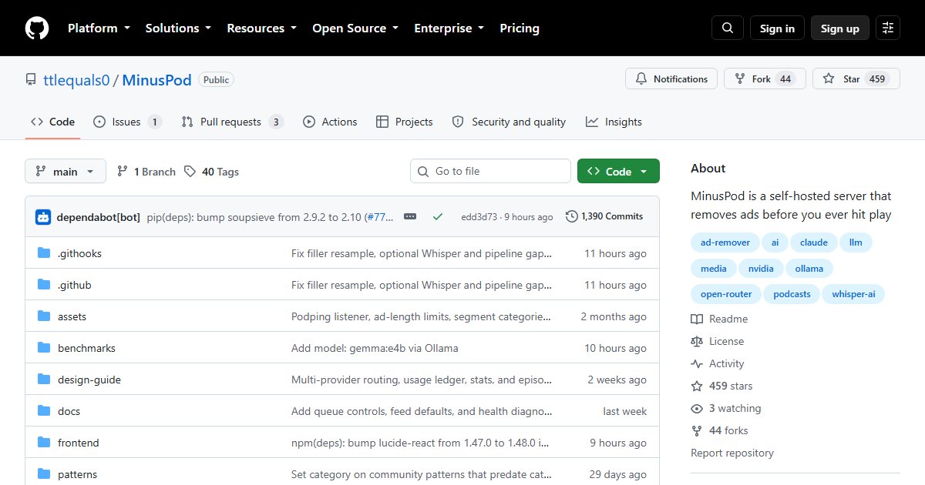Star the MinusPod repository
925x485 pixels.
[856, 79]
